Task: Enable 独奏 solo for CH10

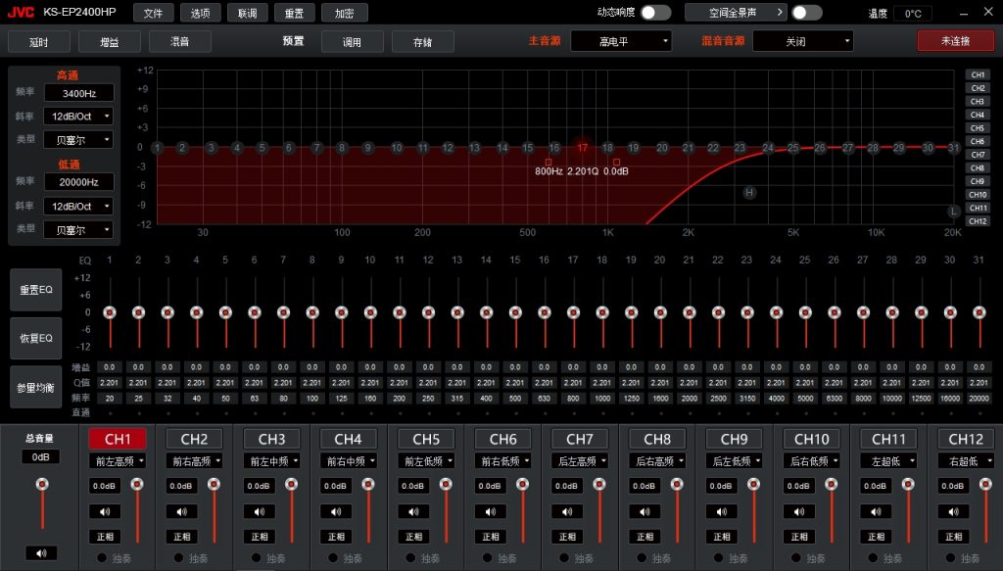Action: point(795,557)
